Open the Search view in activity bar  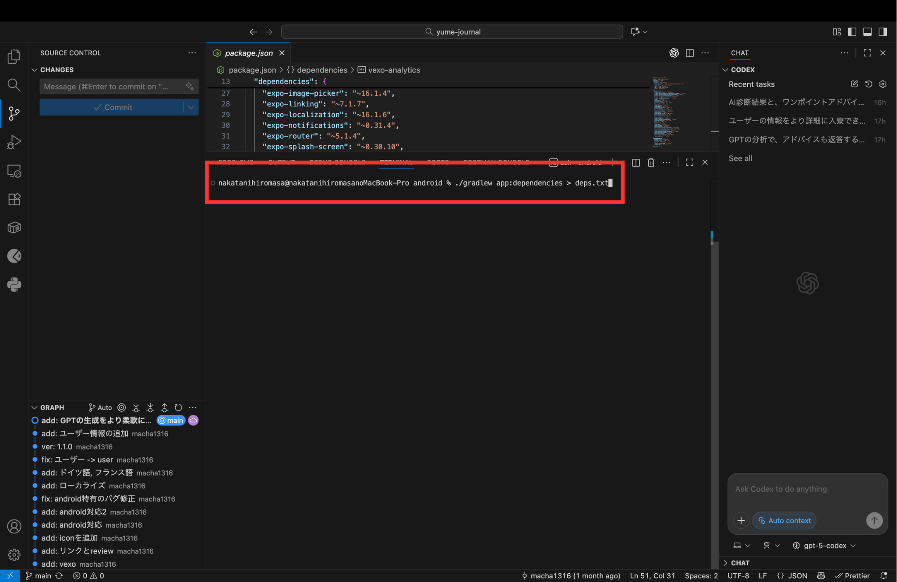click(x=14, y=85)
